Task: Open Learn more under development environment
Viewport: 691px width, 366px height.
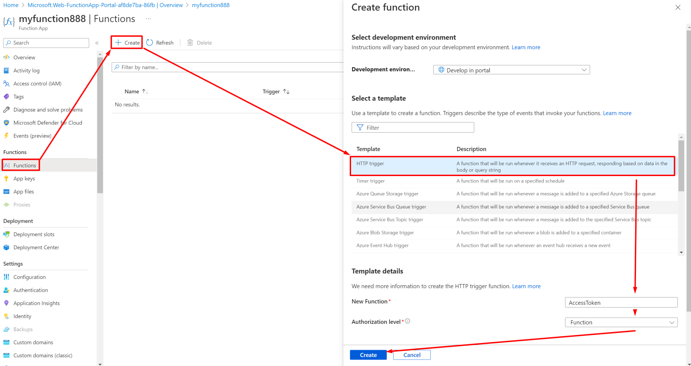Action: [526, 47]
